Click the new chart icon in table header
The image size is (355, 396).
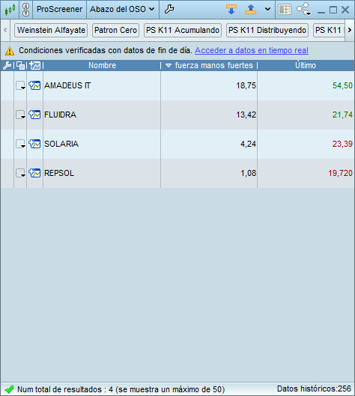click(35, 65)
